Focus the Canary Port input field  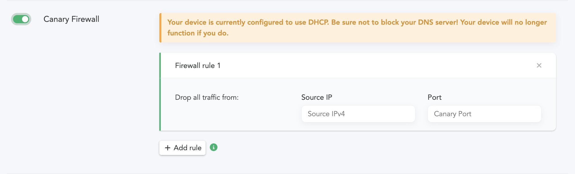(484, 114)
